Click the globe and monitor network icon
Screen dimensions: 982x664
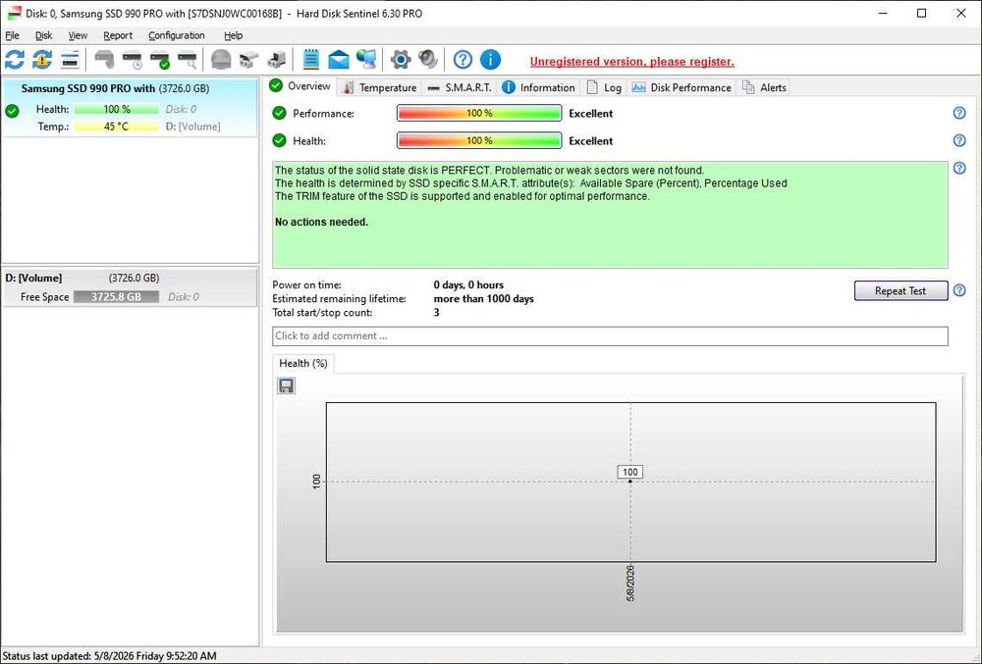(x=366, y=60)
